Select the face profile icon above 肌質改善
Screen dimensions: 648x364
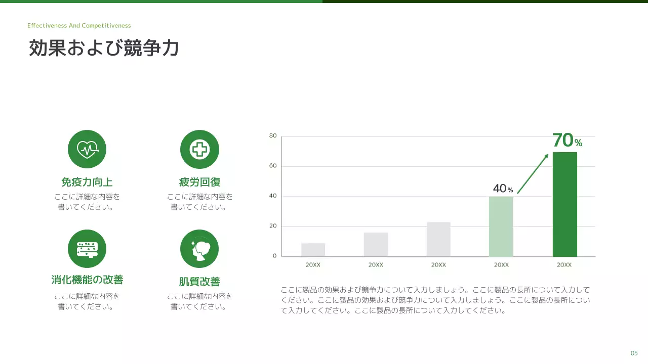tap(199, 249)
